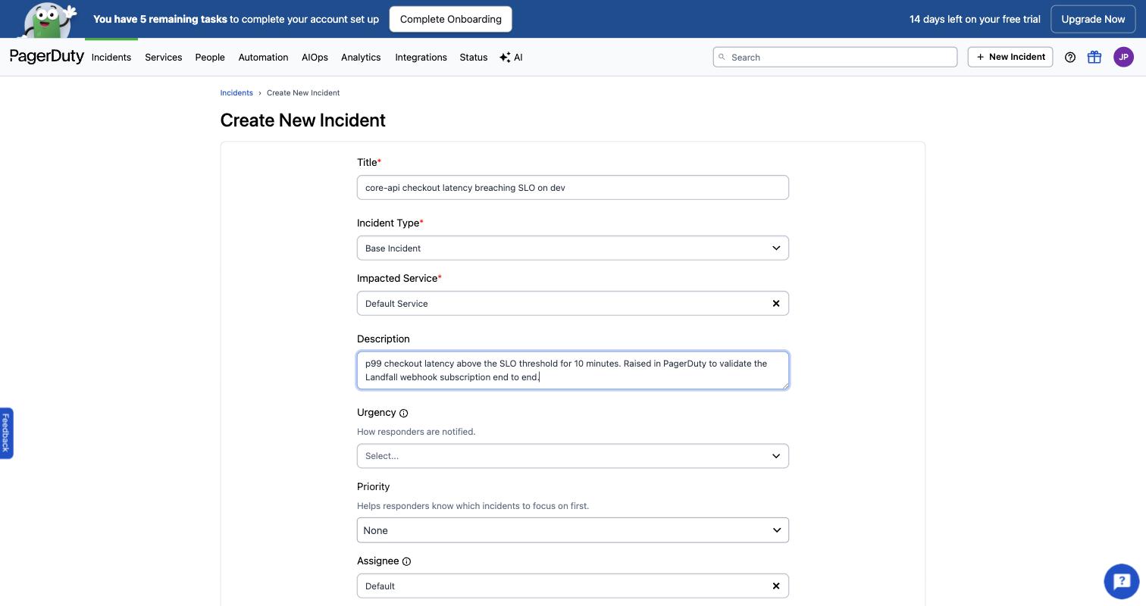Open the Priority None dropdown
The width and height of the screenshot is (1146, 606).
[573, 530]
